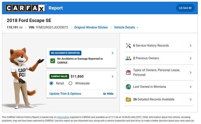The height and width of the screenshot is (124, 201).
Task: Toggle the green No Accidents checkmark box
Action: coord(52,61)
